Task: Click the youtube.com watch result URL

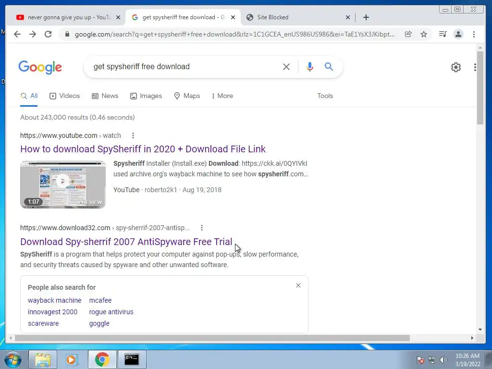Action: tap(70, 135)
